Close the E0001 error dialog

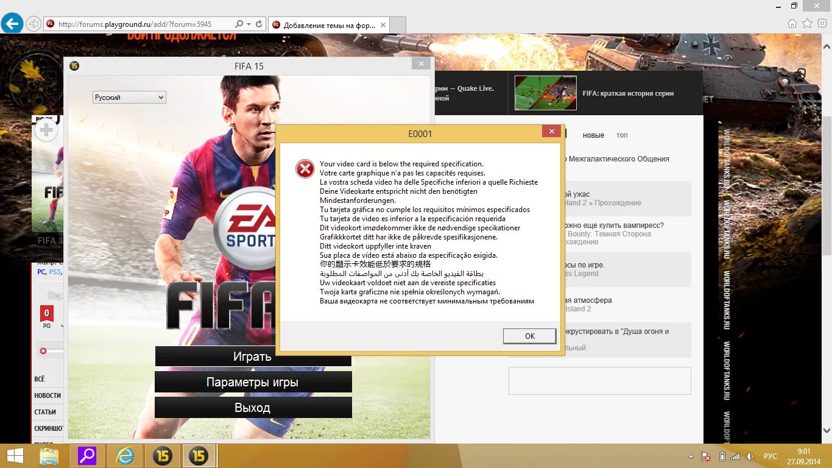pos(551,132)
